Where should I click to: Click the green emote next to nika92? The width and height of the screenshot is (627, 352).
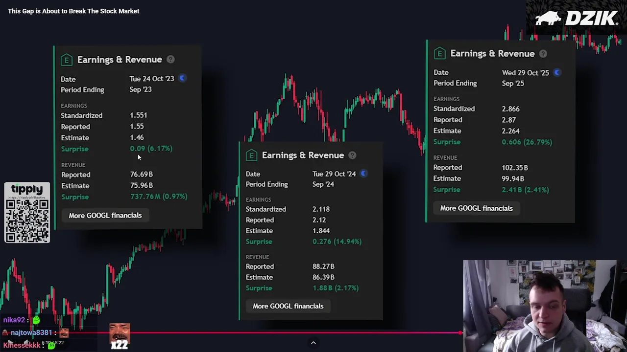(36, 320)
